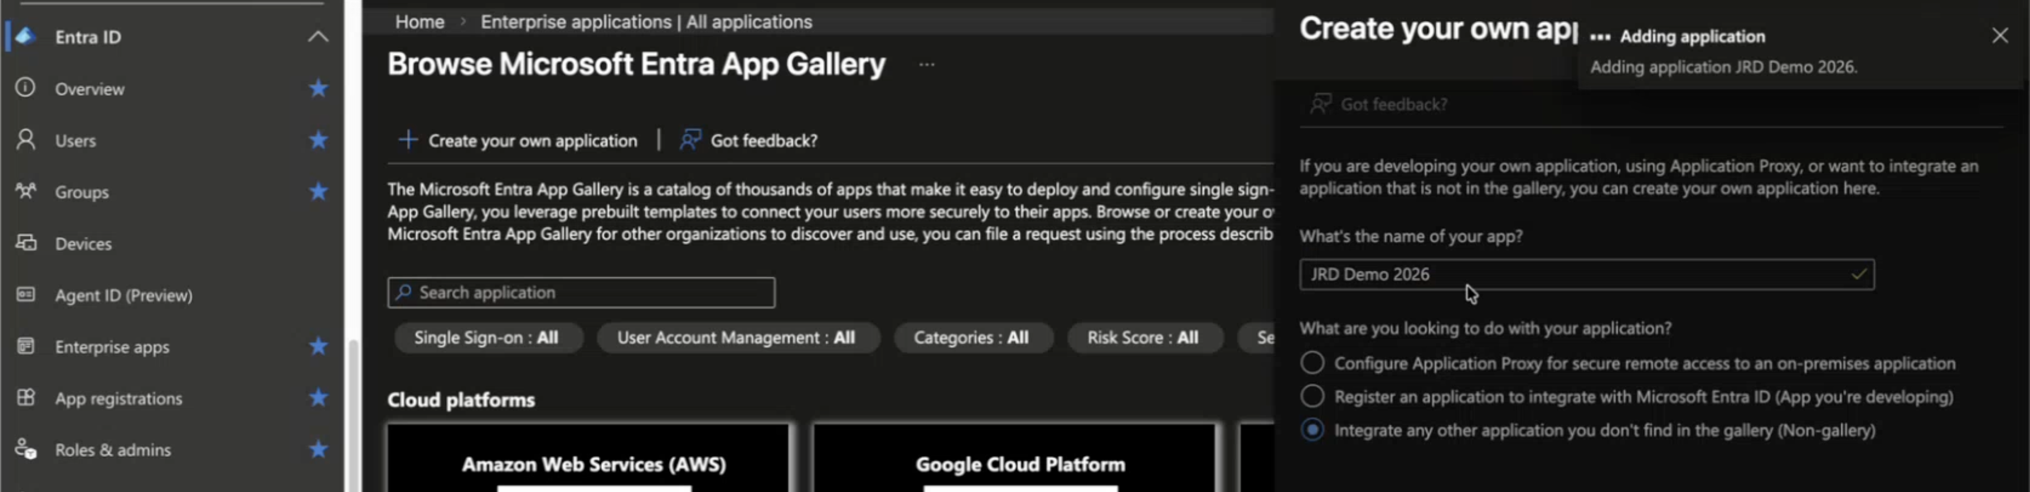Open the User Account Management filter

pos(737,337)
